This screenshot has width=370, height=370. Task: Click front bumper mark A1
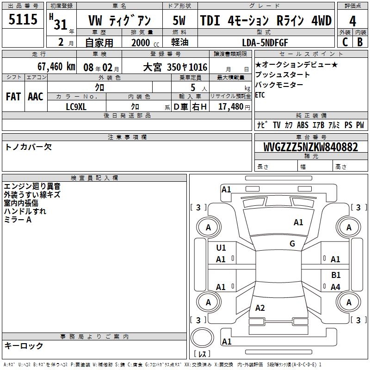[226, 190]
